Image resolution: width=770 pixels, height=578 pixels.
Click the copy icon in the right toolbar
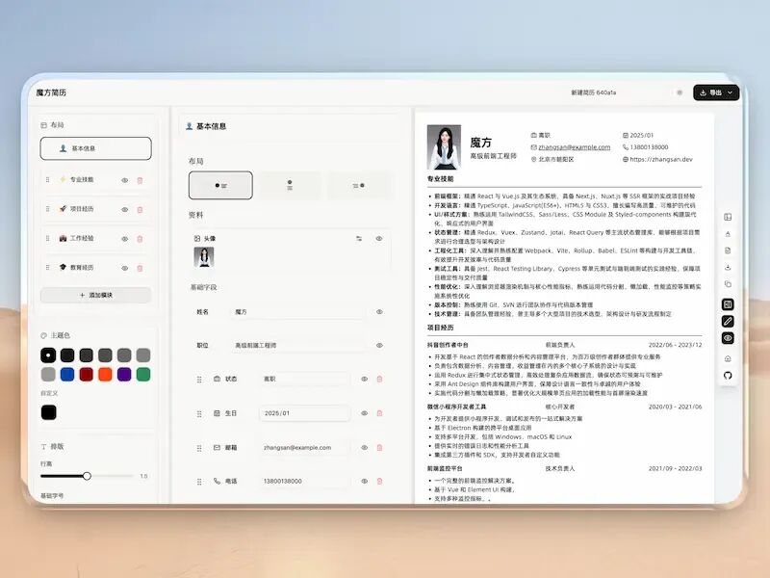coord(728,284)
